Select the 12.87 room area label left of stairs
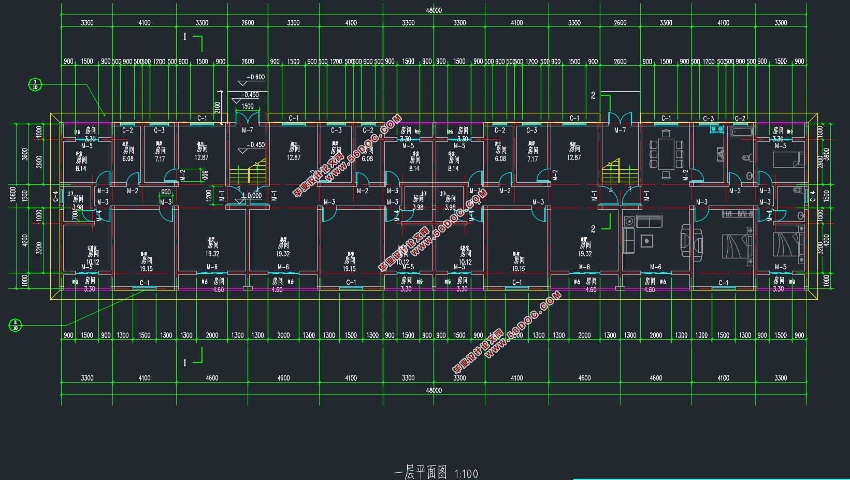The height and width of the screenshot is (480, 850). [201, 157]
